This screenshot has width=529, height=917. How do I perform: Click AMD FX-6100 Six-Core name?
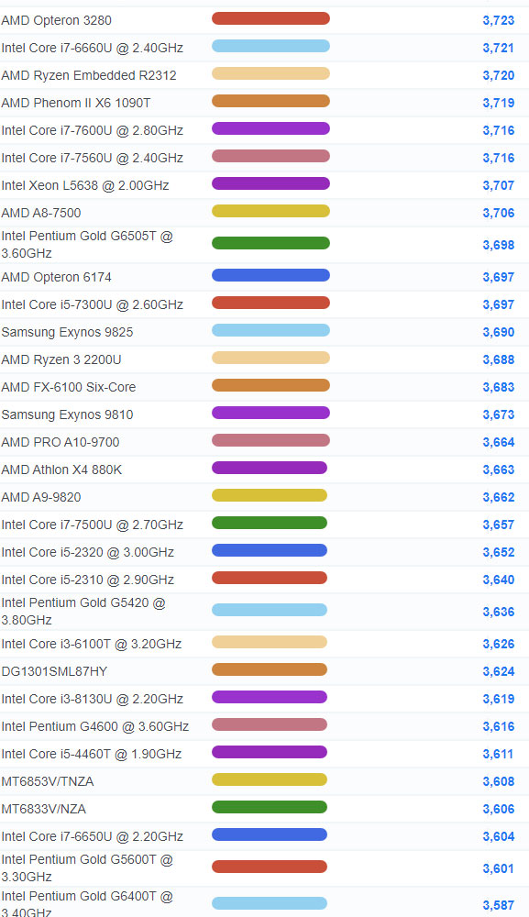[69, 387]
